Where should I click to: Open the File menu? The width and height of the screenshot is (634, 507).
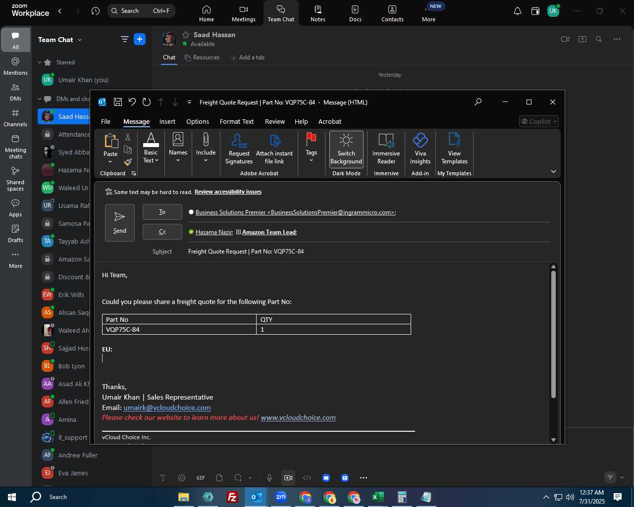pos(106,121)
